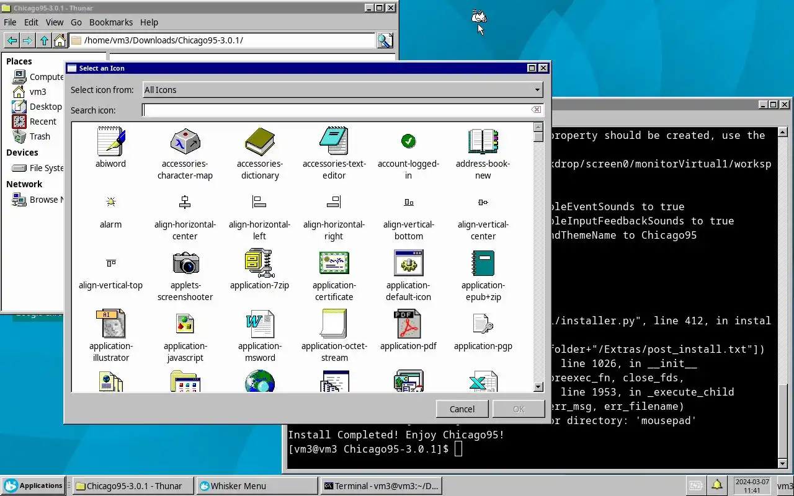Open File System under Devices

38,168
